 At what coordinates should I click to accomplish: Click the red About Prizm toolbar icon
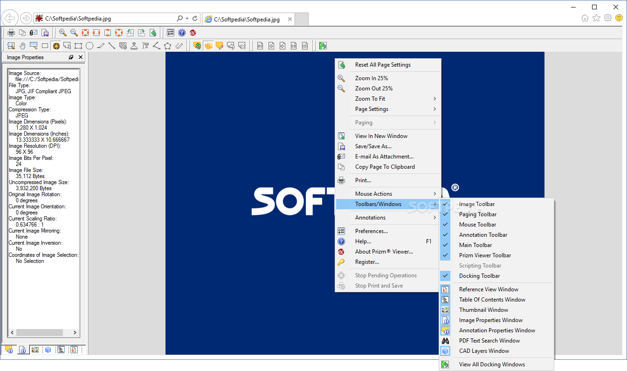193,33
